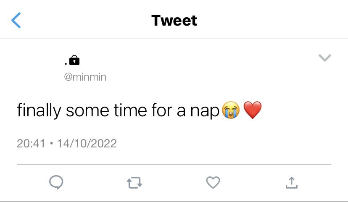
Task: Reply to the tweet via speech bubble
Action: pyautogui.click(x=56, y=182)
